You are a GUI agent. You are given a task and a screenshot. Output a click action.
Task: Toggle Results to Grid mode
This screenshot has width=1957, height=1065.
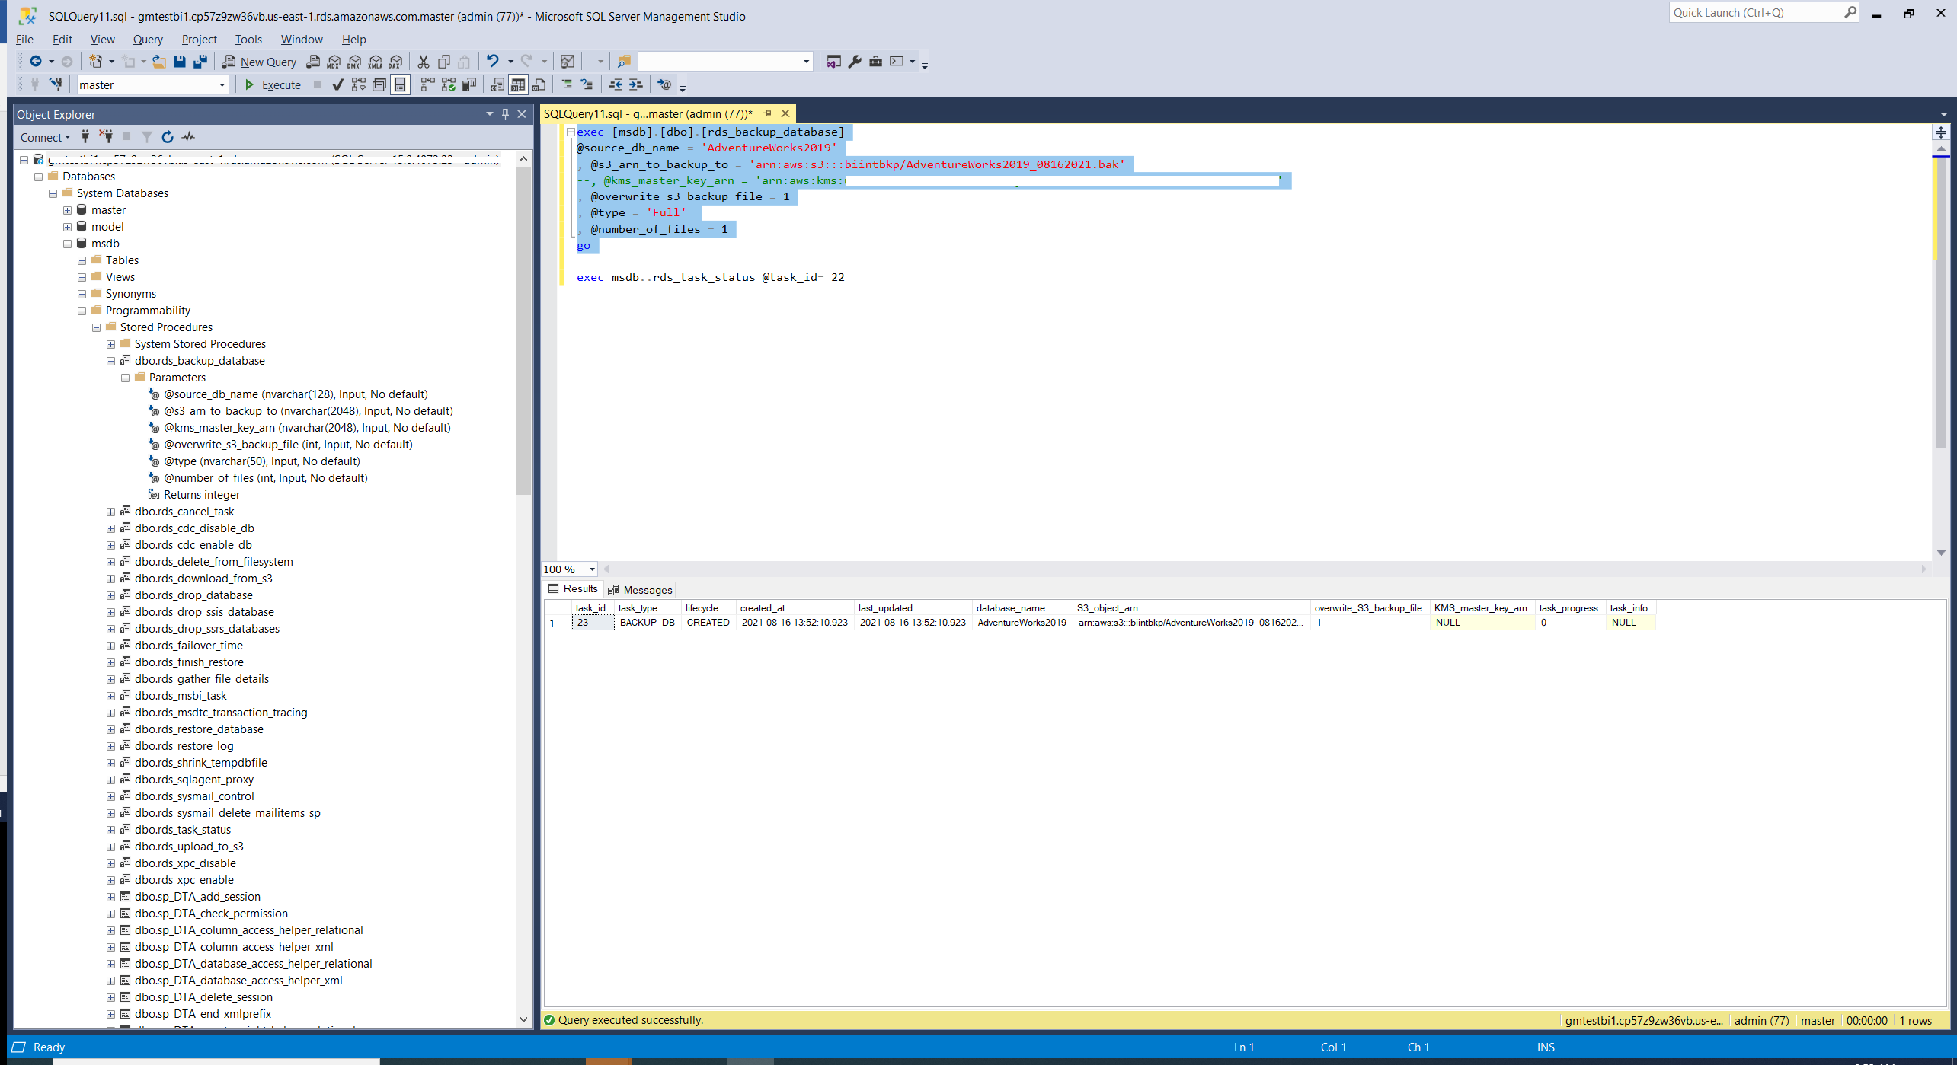pyautogui.click(x=518, y=84)
